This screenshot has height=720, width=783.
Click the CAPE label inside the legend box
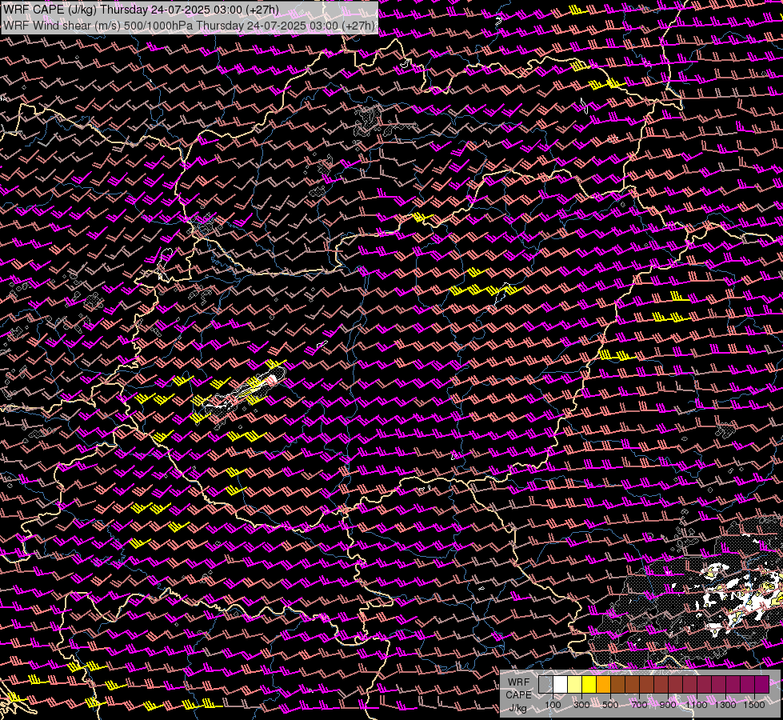click(x=518, y=695)
